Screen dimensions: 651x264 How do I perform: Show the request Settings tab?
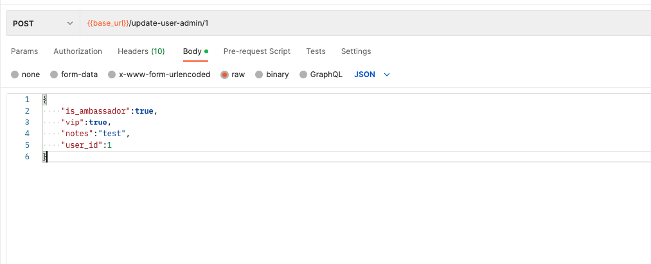[356, 51]
